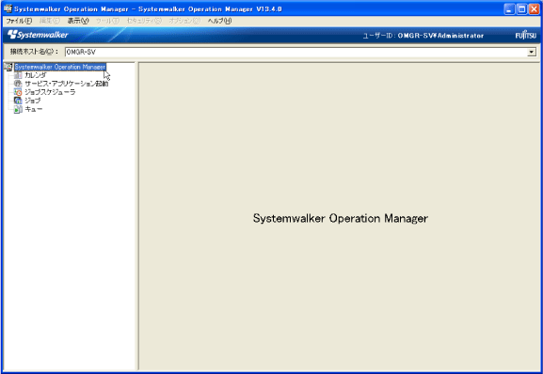Click the ジョブ icon in tree

point(18,101)
